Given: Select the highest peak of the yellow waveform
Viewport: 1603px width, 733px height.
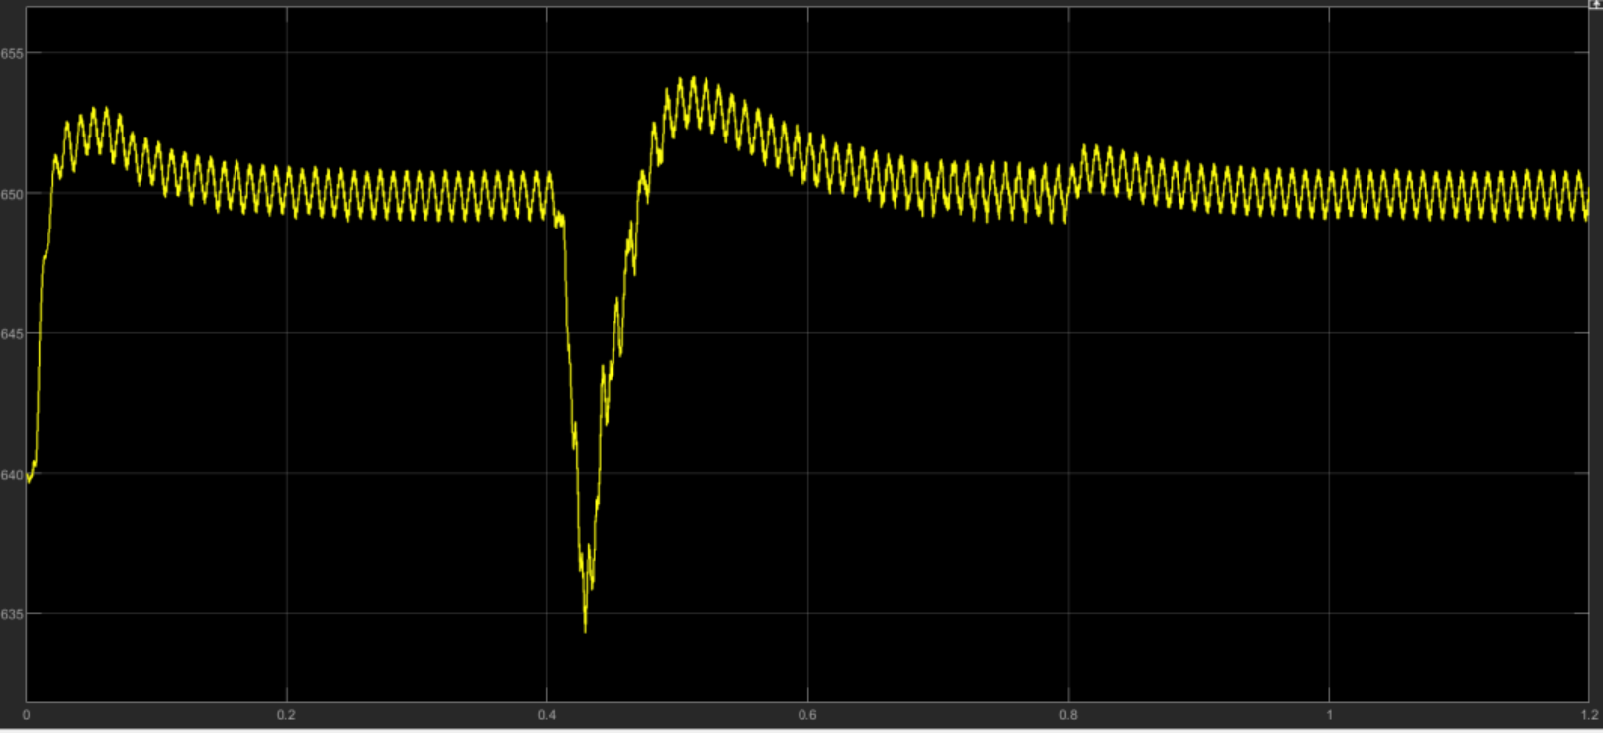Looking at the screenshot, I should pos(693,79).
